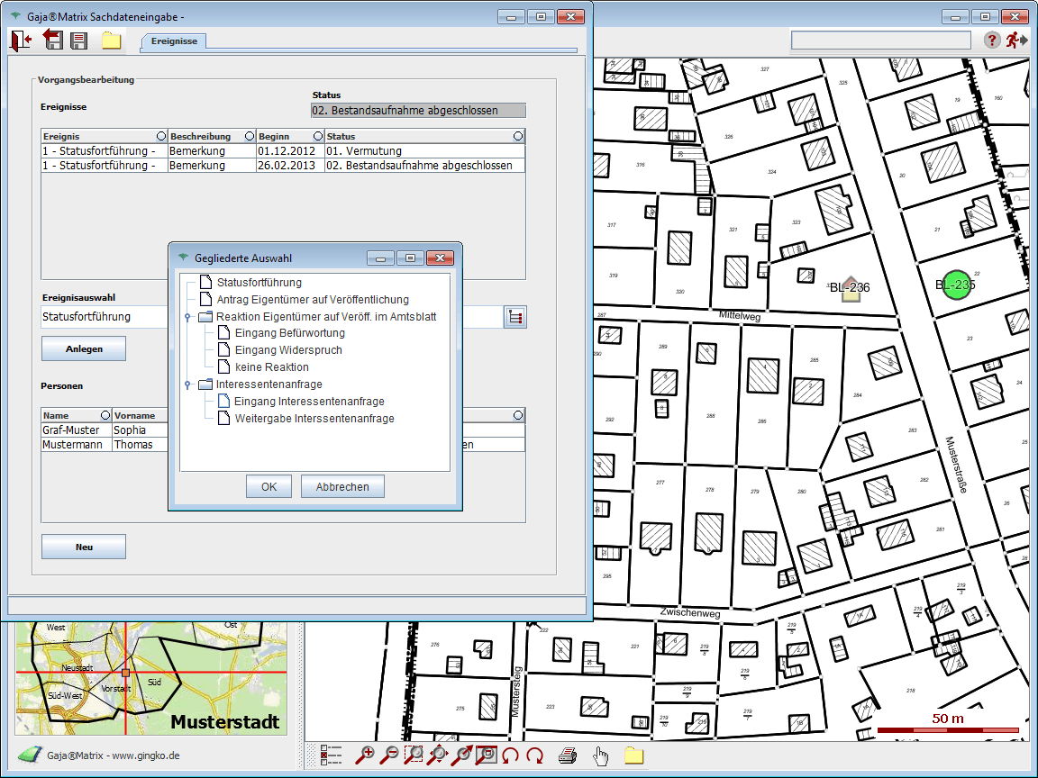Open the layer legend list icon

tap(332, 755)
